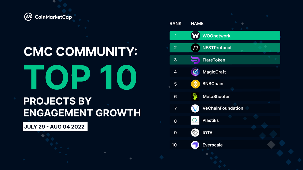Click the Everscale logo icon

click(x=195, y=145)
